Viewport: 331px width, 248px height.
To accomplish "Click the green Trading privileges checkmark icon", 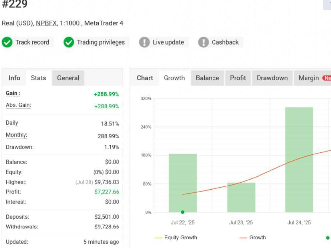I will point(69,42).
